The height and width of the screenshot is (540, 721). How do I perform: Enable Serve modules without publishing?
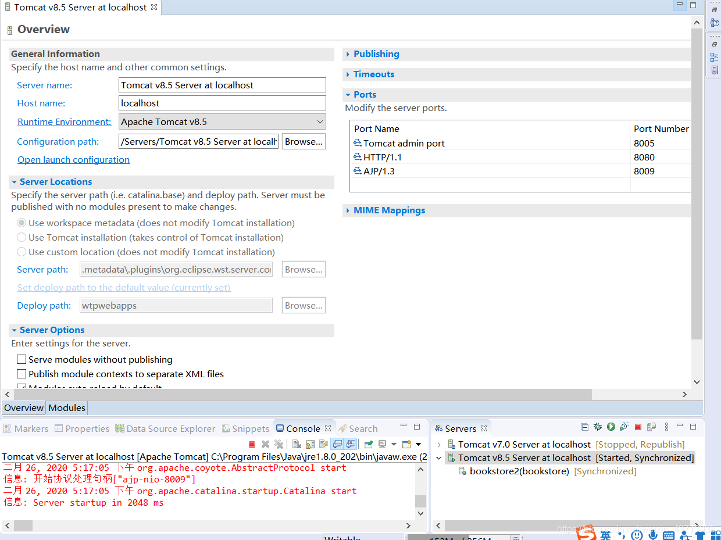pyautogui.click(x=22, y=360)
